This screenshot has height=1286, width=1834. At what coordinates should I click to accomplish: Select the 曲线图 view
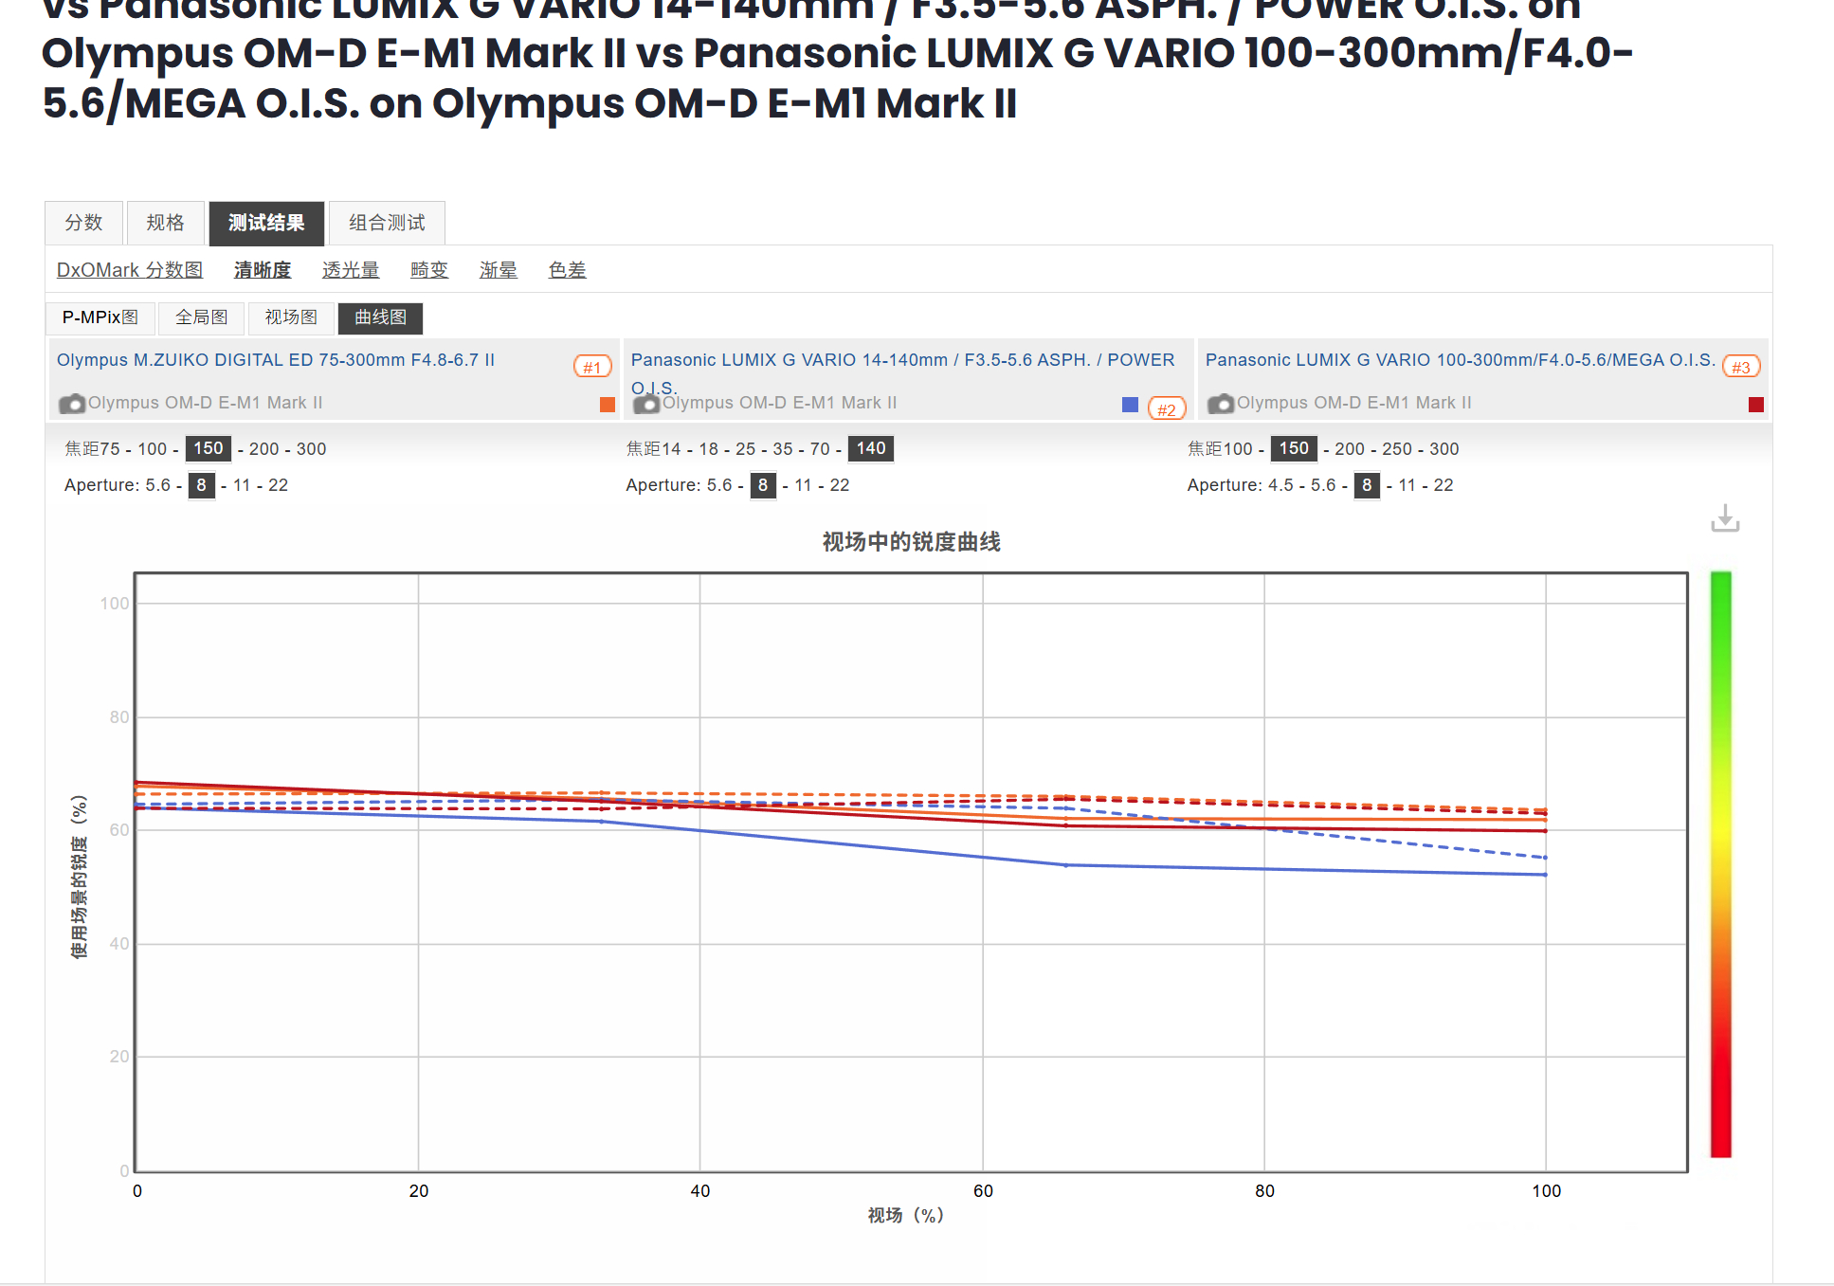380,317
